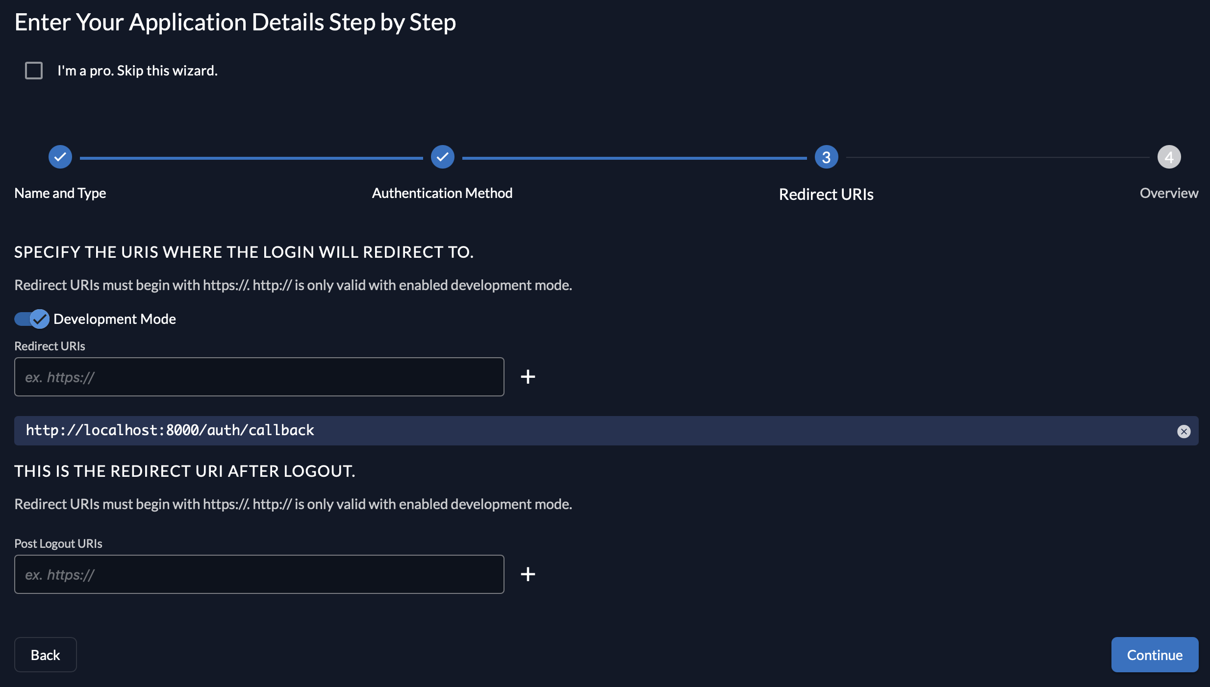Click the Name and Type step checkmark
Screen dimensions: 1210x687
[x=60, y=157]
